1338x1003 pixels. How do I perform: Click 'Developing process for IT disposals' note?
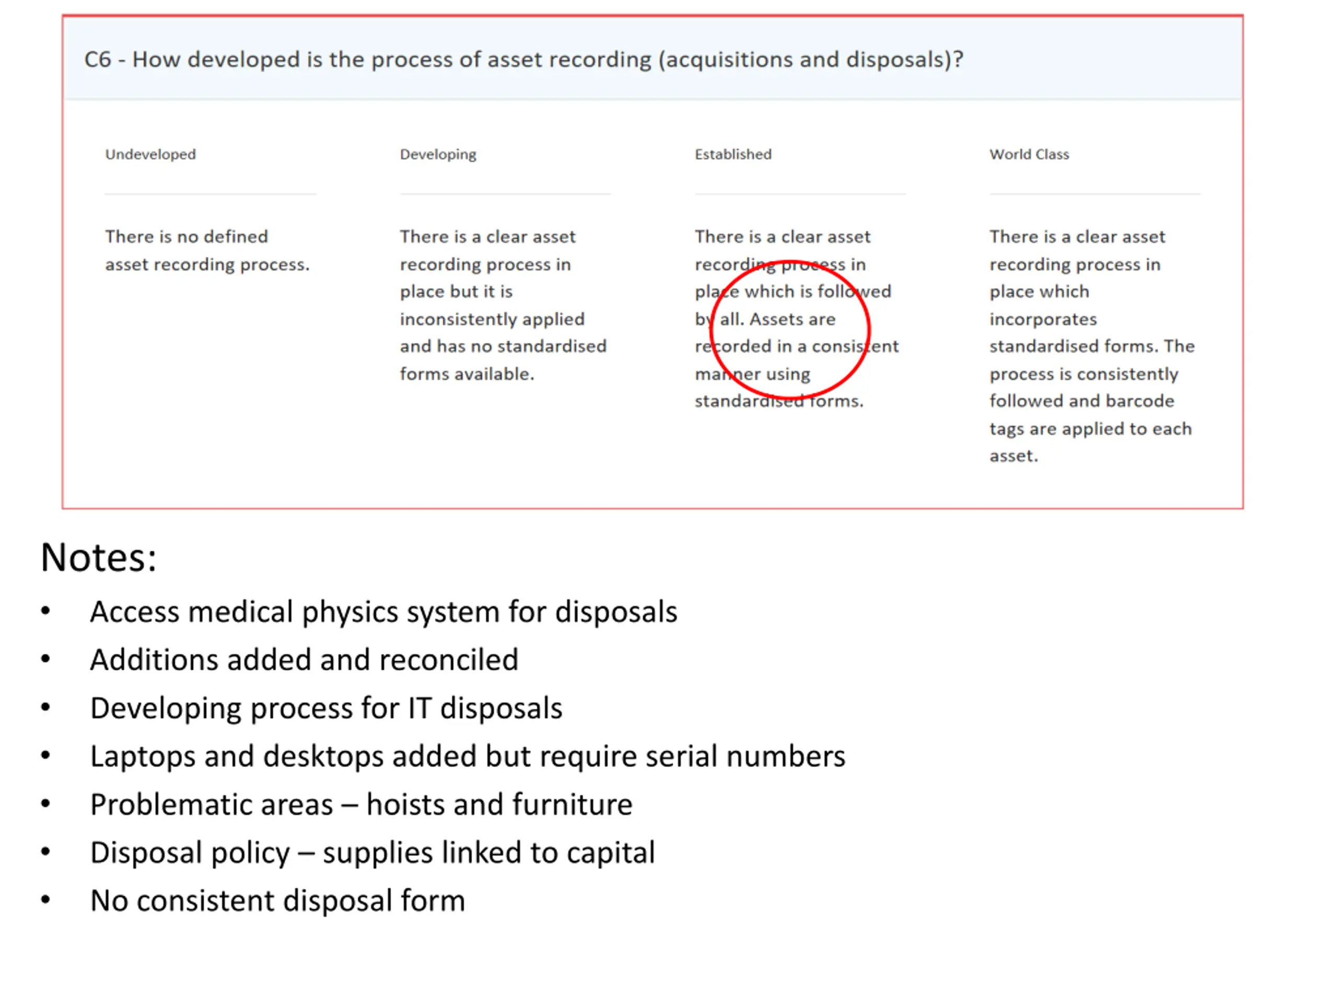(x=326, y=708)
